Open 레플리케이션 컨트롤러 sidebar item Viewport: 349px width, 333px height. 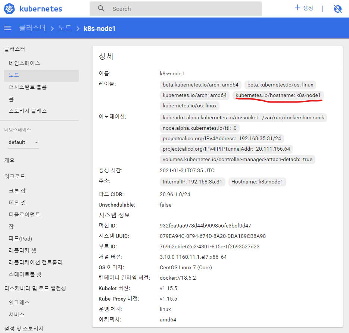click(x=35, y=262)
